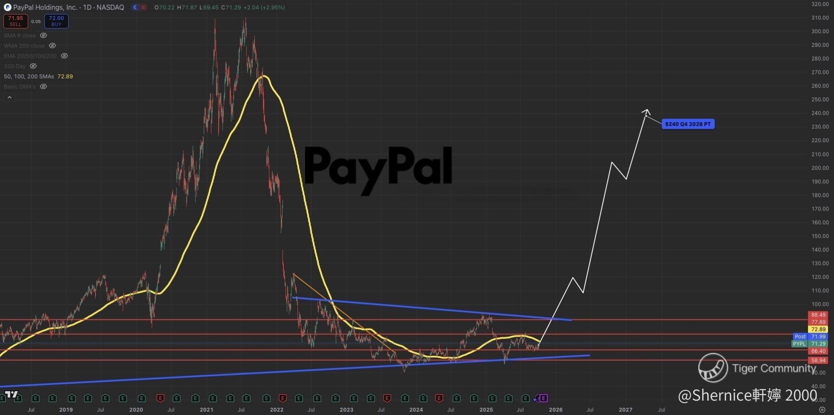The width and height of the screenshot is (834, 415).
Task: Click red earnings marker between 2024 and Jul
Action: [439, 398]
